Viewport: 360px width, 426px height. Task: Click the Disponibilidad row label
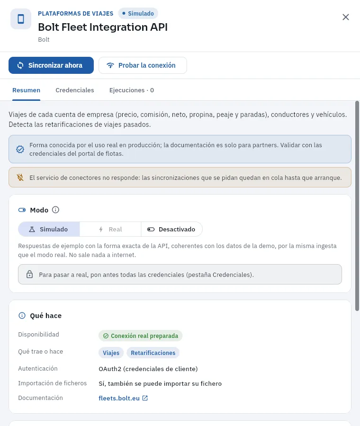pyautogui.click(x=39, y=335)
